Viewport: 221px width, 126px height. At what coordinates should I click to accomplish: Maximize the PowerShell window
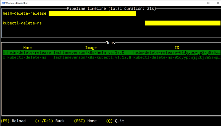(208, 3)
